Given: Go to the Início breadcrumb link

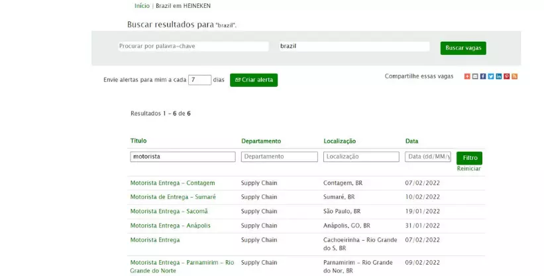Looking at the screenshot, I should [142, 6].
